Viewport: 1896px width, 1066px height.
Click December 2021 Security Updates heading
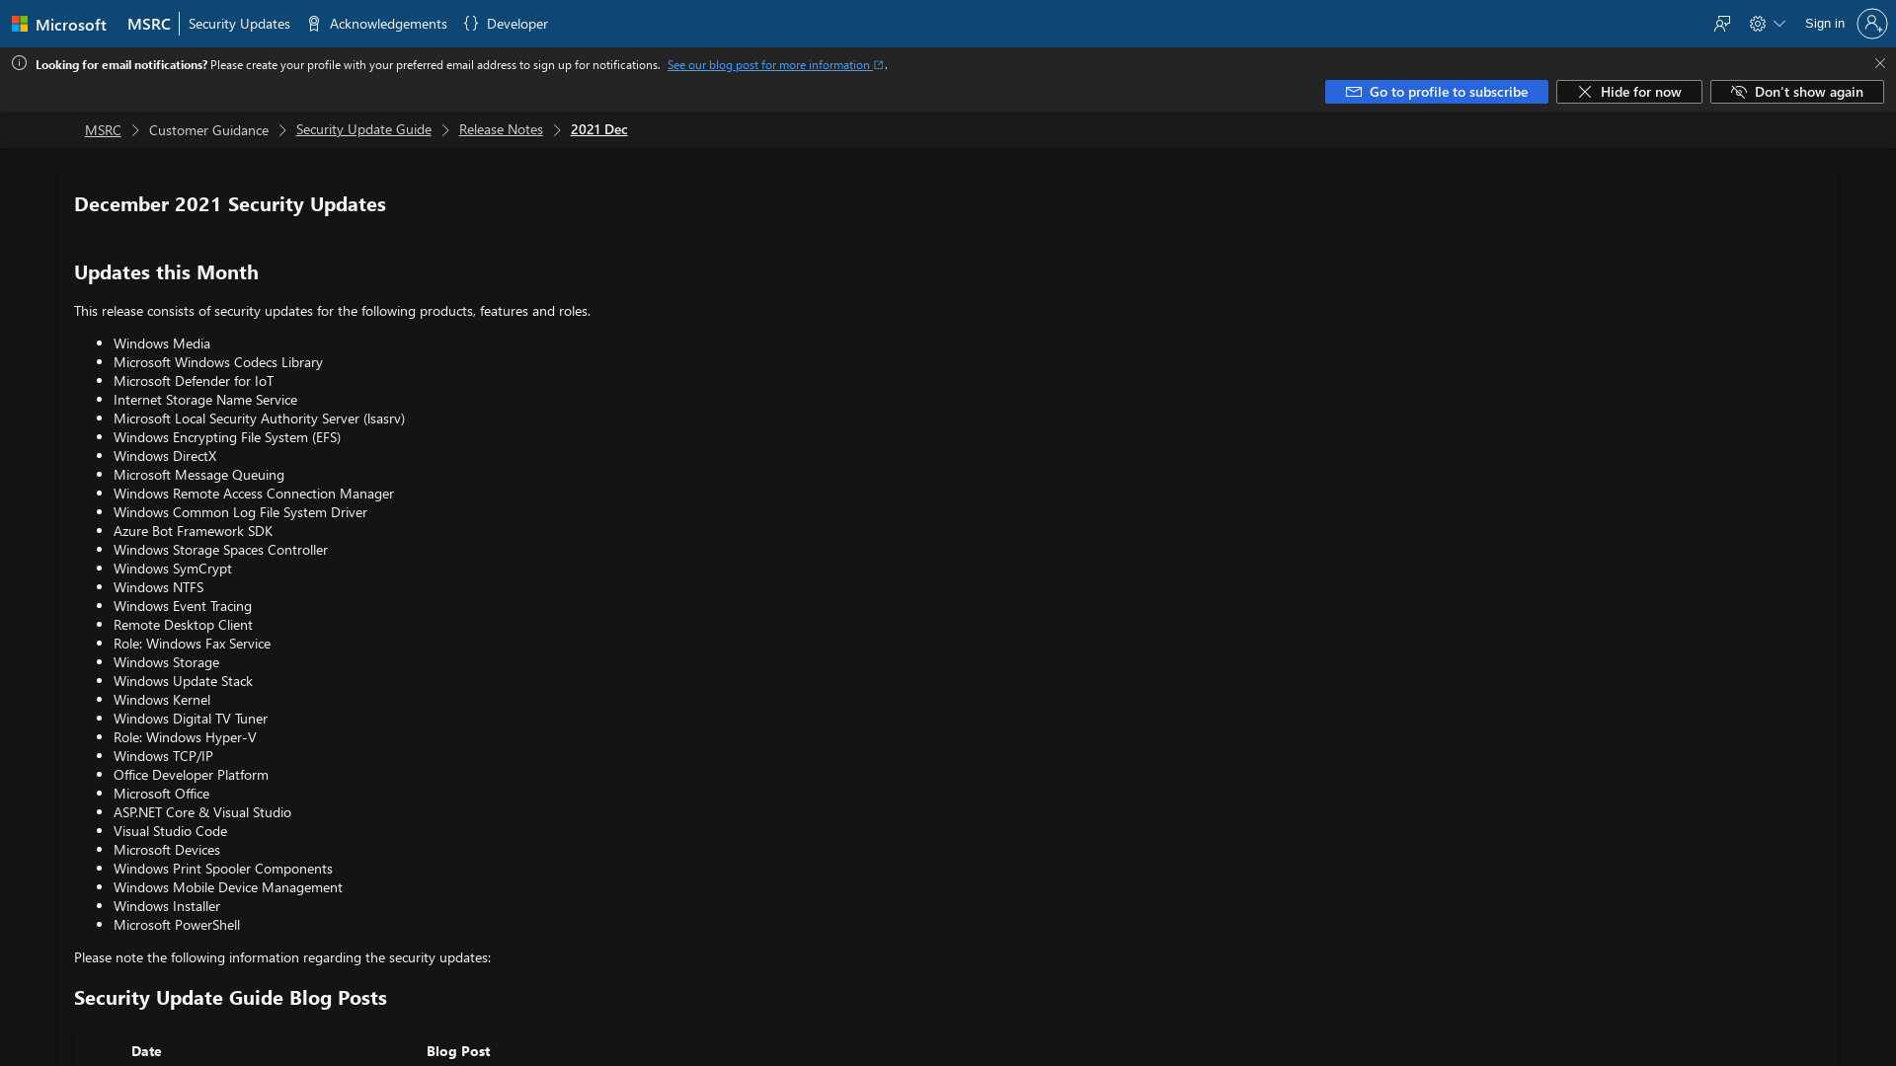pos(230,204)
